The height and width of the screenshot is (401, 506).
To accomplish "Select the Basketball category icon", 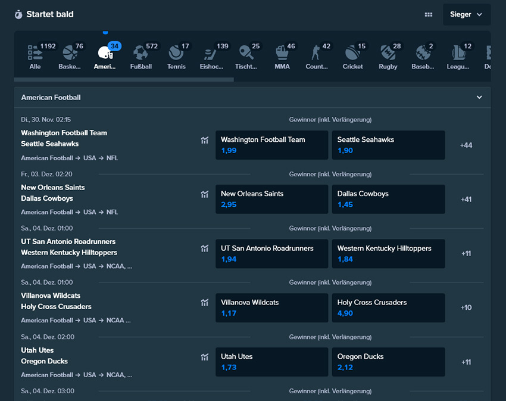I will (x=70, y=52).
